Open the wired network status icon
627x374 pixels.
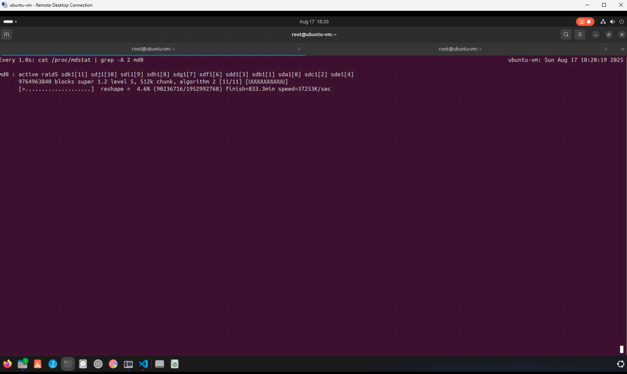[603, 22]
